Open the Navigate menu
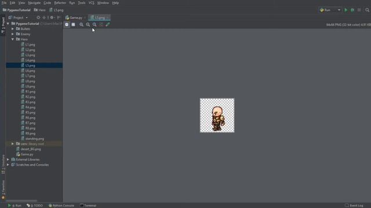The width and height of the screenshot is (371, 208). (x=34, y=3)
